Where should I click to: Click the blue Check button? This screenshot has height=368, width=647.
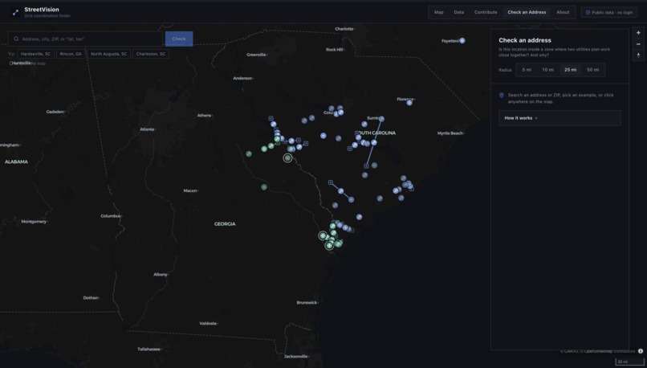[179, 39]
